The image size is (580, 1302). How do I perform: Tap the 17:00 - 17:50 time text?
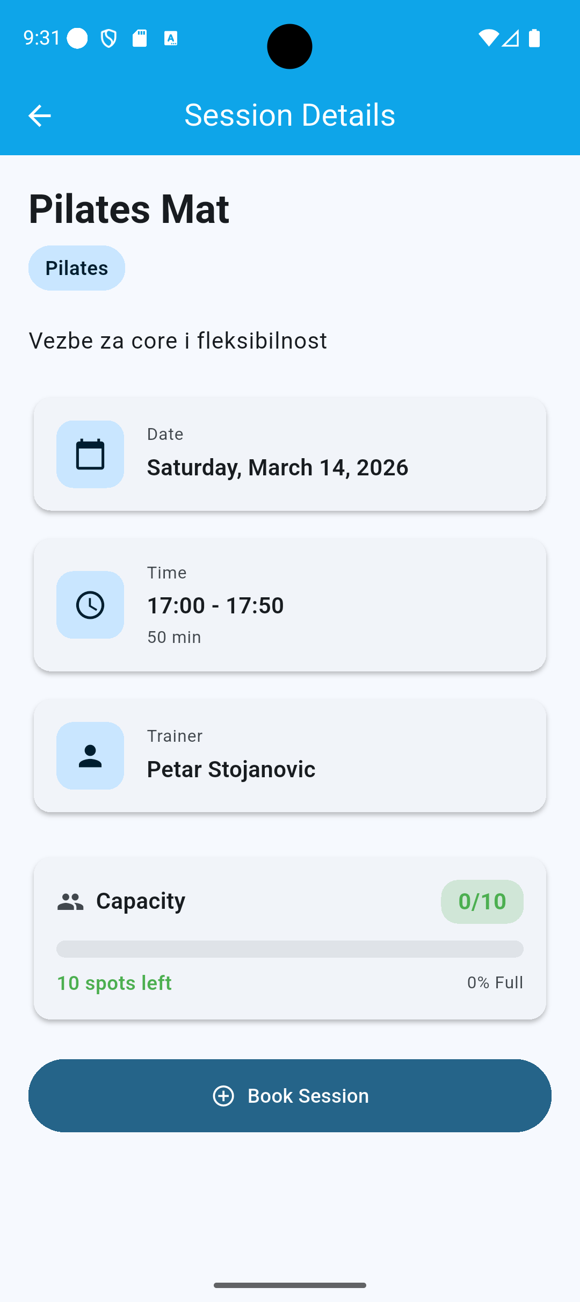[x=215, y=605]
